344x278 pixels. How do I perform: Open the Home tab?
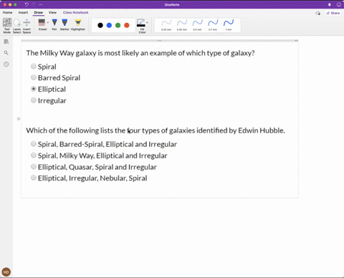coord(7,12)
